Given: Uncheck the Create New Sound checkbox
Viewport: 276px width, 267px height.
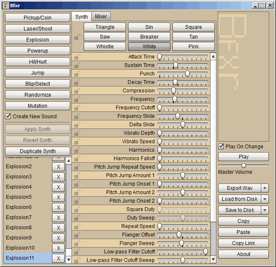Looking at the screenshot, I should click(x=8, y=116).
